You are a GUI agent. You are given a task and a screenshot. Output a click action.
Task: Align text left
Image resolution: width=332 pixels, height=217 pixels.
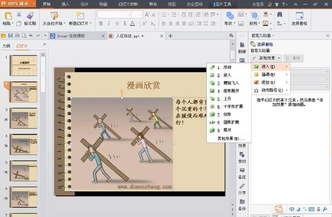163,24
